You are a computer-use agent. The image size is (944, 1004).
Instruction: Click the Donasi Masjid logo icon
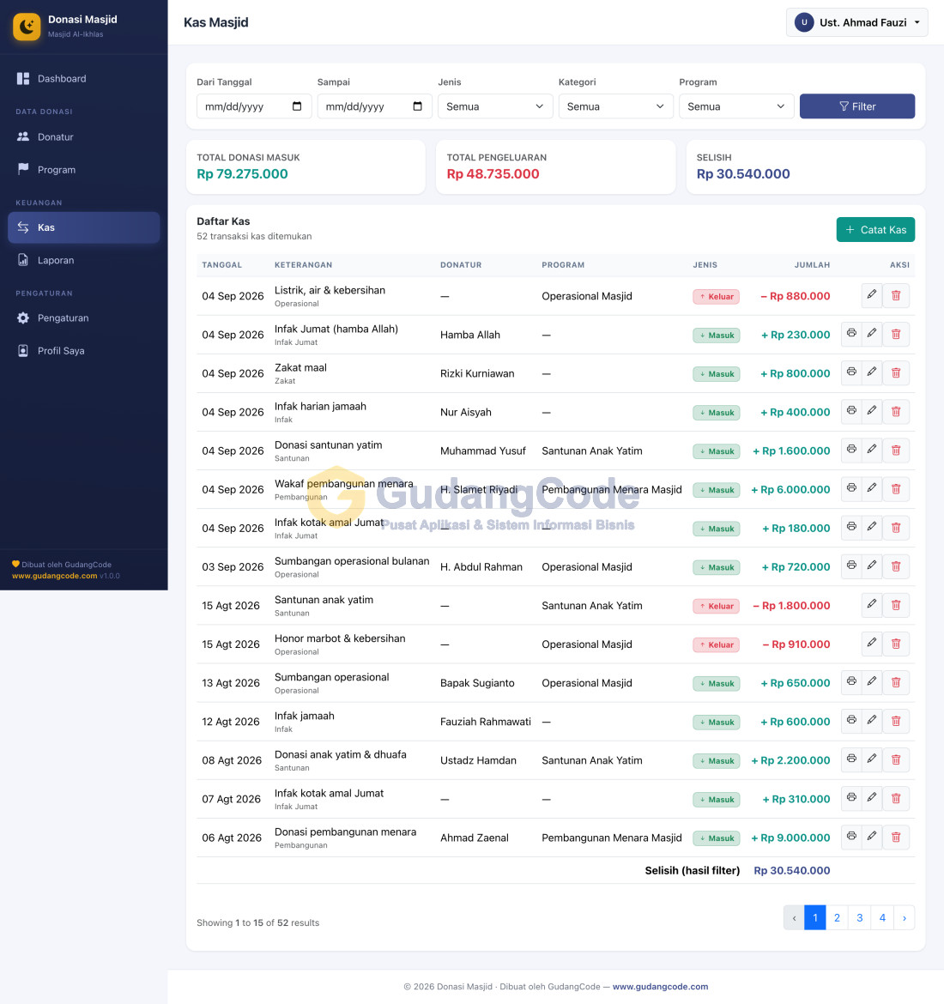(27, 27)
